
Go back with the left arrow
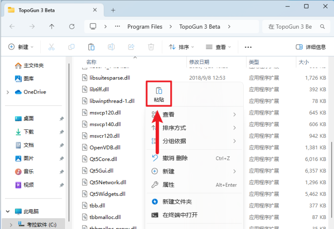pyautogui.click(x=12, y=27)
